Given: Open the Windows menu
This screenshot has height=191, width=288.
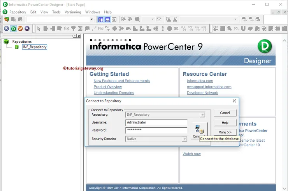Looking at the screenshot, I should (92, 12).
